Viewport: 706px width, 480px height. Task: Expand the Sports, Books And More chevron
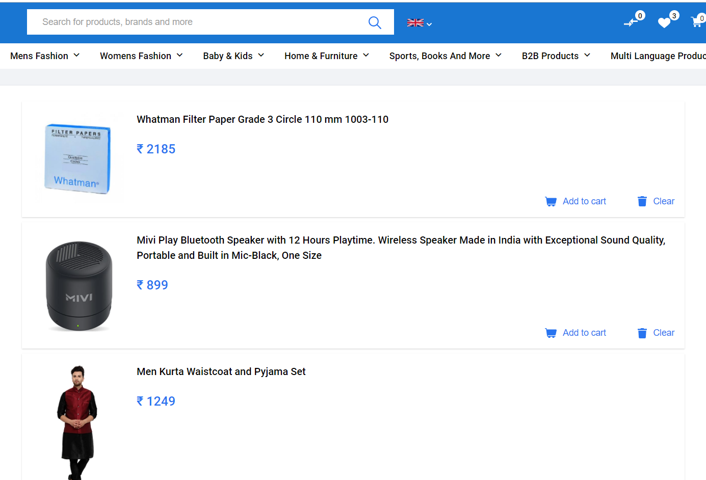click(499, 55)
